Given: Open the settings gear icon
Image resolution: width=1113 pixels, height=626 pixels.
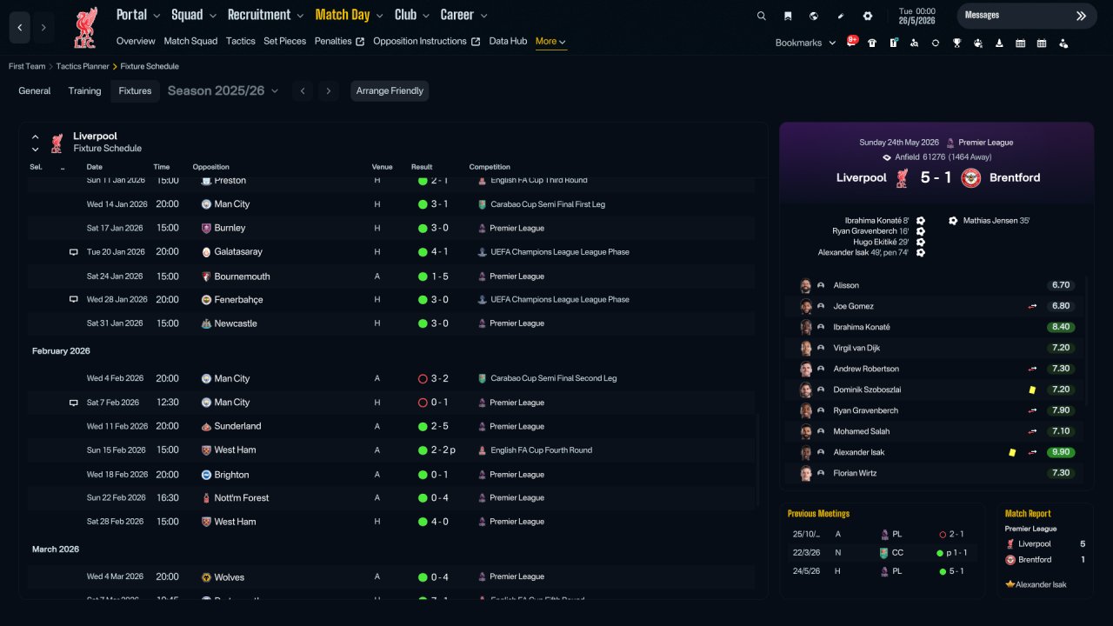Looking at the screenshot, I should point(868,16).
